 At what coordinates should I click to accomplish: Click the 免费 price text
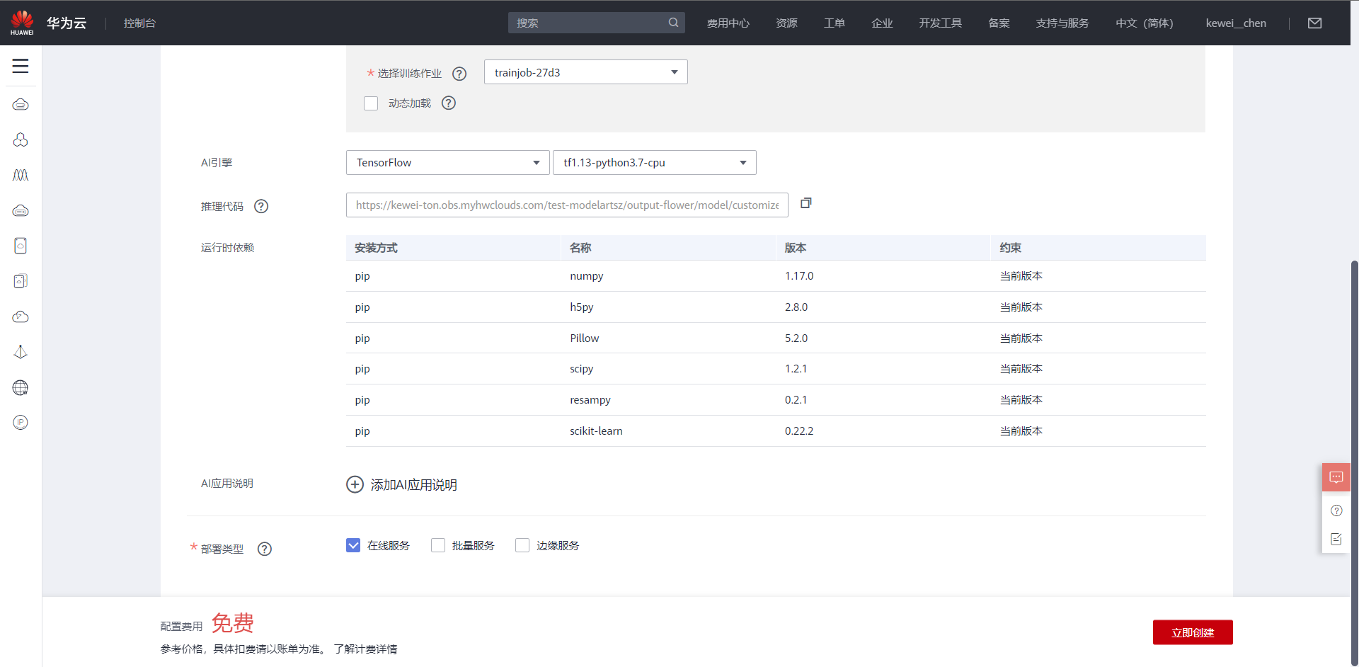click(232, 623)
